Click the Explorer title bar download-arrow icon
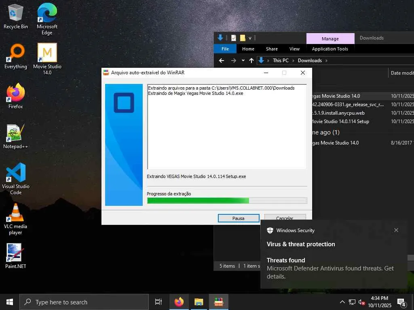Image resolution: width=414 pixels, height=310 pixels. point(220,38)
